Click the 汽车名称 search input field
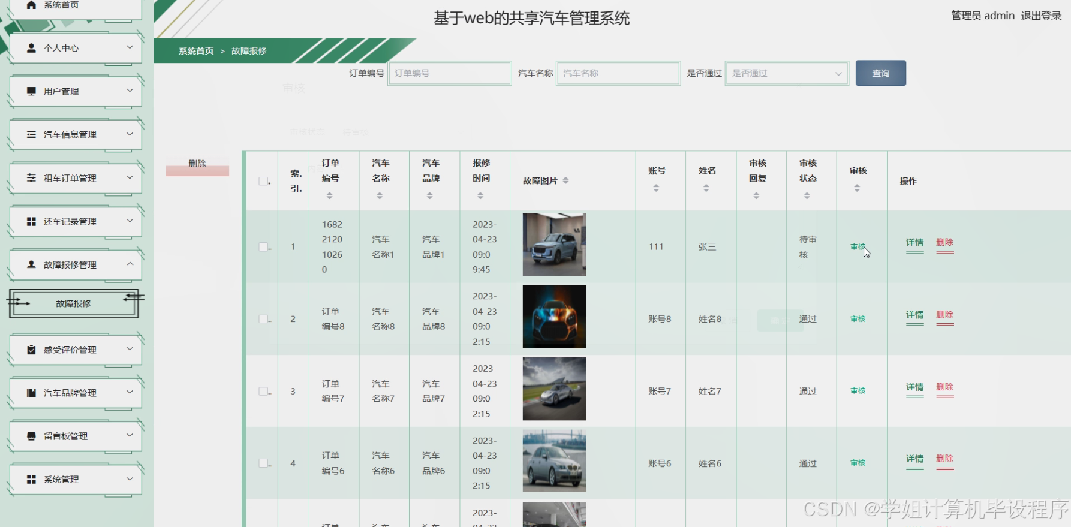 pos(618,73)
